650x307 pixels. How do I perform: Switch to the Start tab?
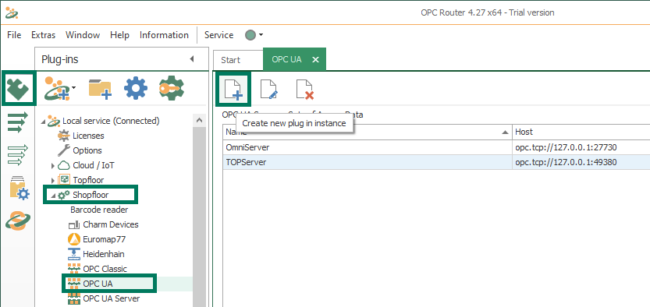230,60
